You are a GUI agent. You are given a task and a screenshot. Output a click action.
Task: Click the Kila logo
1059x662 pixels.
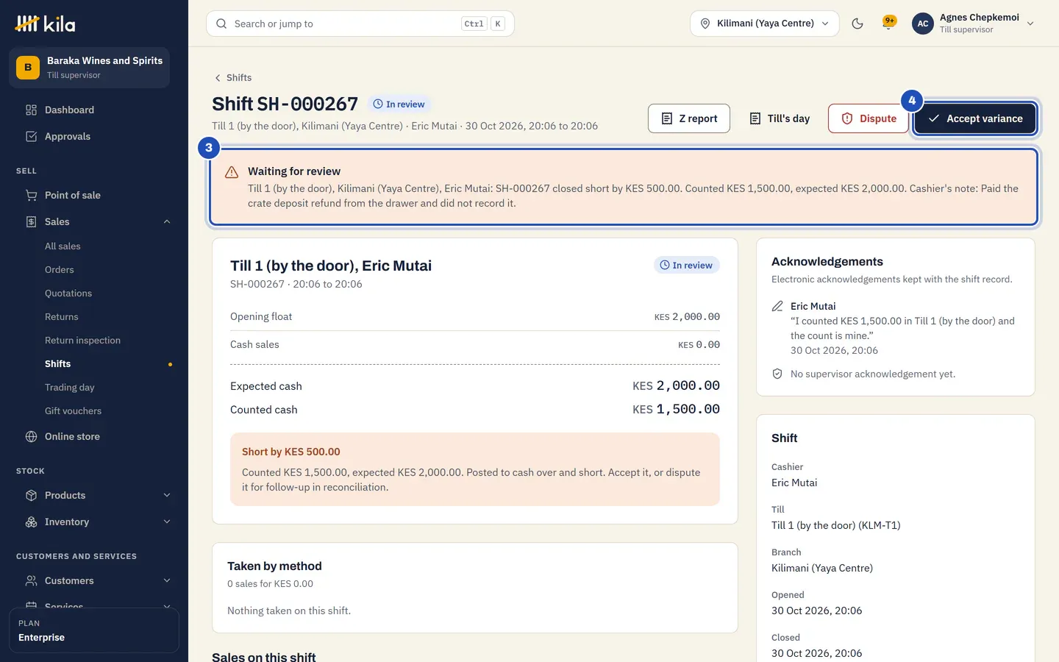(x=45, y=24)
